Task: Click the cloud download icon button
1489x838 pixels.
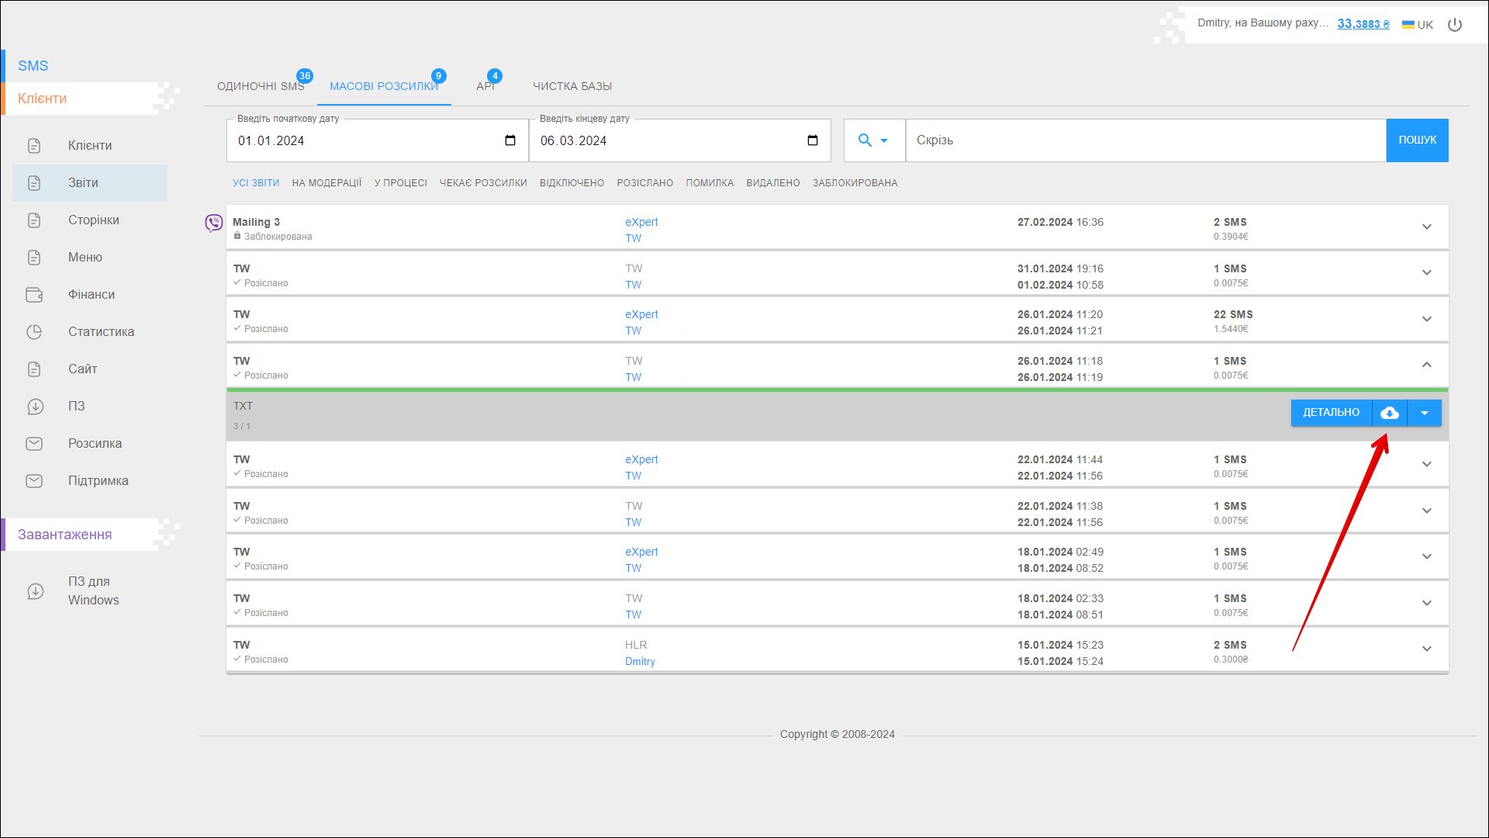Action: [1390, 413]
